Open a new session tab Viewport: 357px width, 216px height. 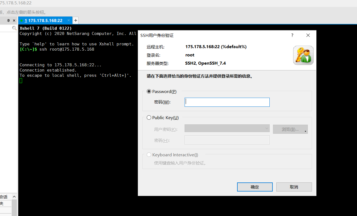(x=75, y=20)
